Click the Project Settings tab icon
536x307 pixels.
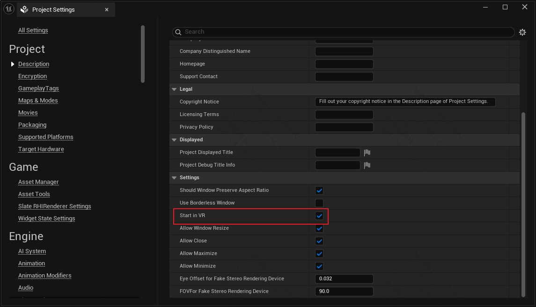[25, 9]
